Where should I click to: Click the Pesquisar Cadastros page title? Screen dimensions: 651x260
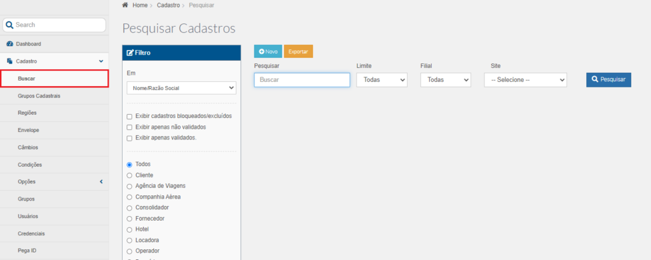[179, 29]
